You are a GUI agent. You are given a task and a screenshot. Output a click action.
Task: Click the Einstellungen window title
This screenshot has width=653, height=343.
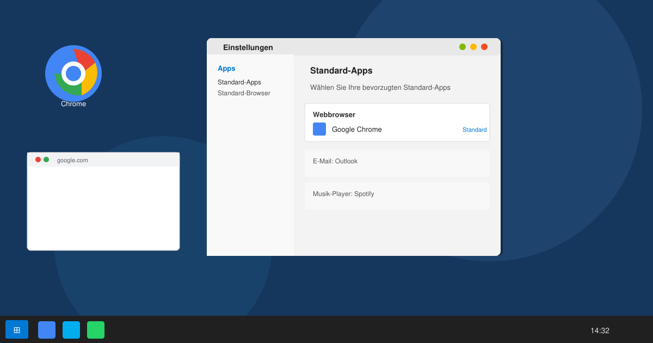point(248,47)
